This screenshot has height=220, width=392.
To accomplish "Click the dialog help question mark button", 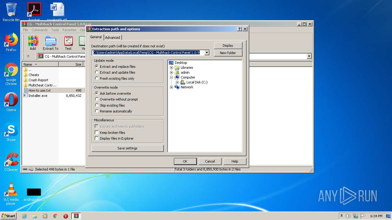I will click(x=239, y=29).
